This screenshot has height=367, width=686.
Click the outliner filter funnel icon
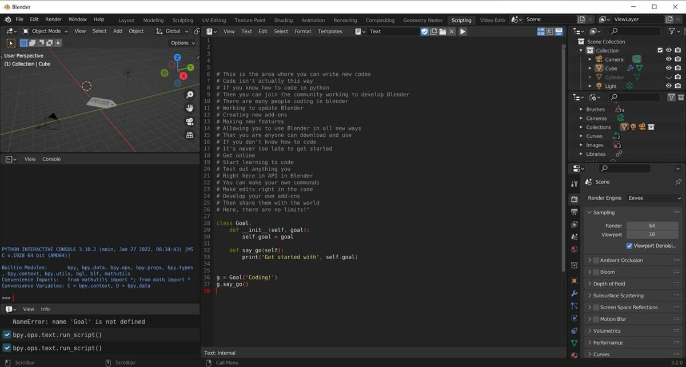click(x=671, y=31)
